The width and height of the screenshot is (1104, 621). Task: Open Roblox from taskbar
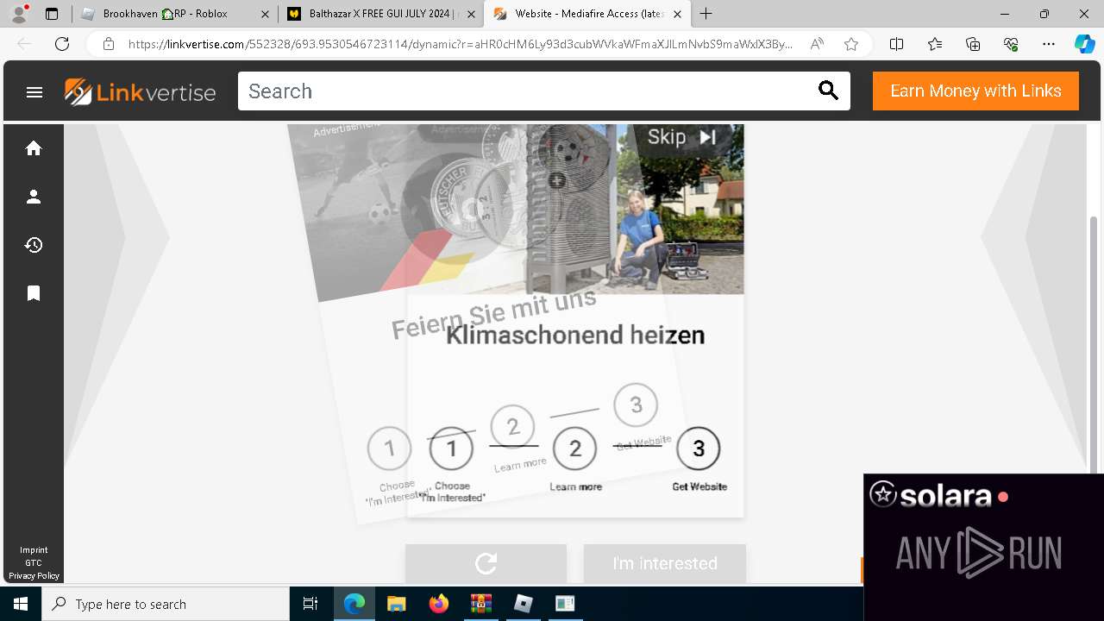pos(524,604)
